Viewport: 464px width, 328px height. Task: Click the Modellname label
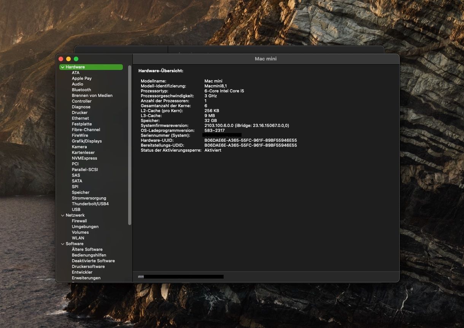154,81
